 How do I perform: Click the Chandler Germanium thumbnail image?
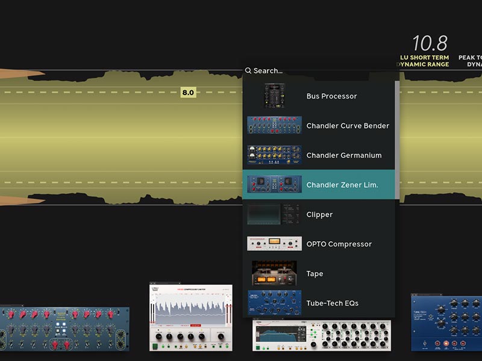click(274, 155)
